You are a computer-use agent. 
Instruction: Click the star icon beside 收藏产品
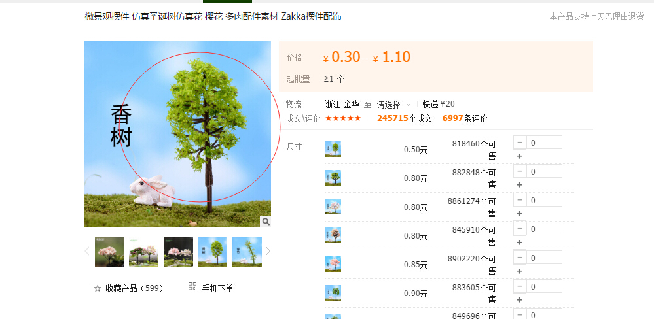[98, 288]
